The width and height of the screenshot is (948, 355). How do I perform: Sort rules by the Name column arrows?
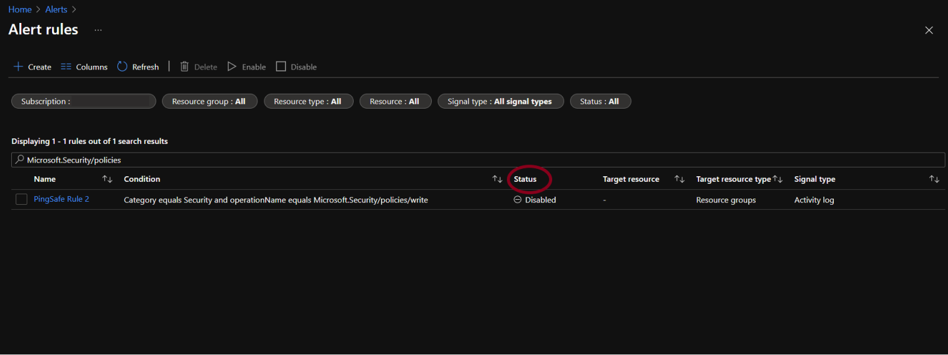pos(107,179)
